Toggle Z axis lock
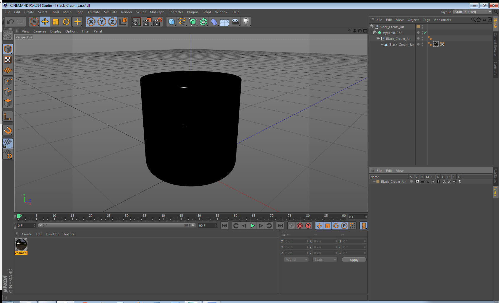The width and height of the screenshot is (499, 303). pos(112,22)
